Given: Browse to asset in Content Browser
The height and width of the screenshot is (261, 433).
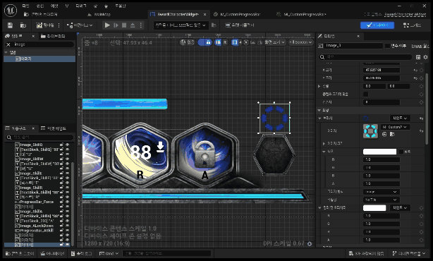Looking at the screenshot, I should (x=23, y=25).
